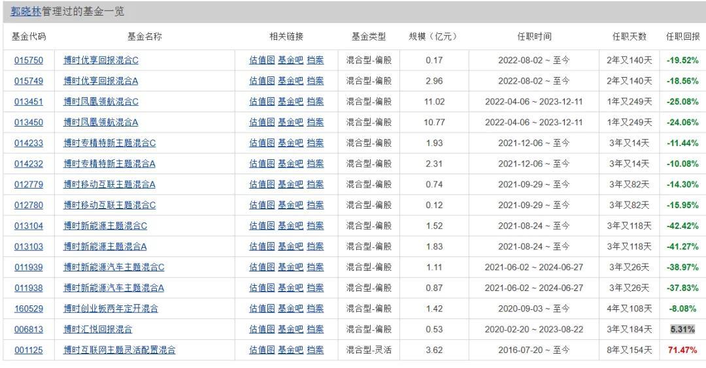Screen dimensions: 706x368
Task: Open 博时优享回报混合A fund page
Action: 101,81
